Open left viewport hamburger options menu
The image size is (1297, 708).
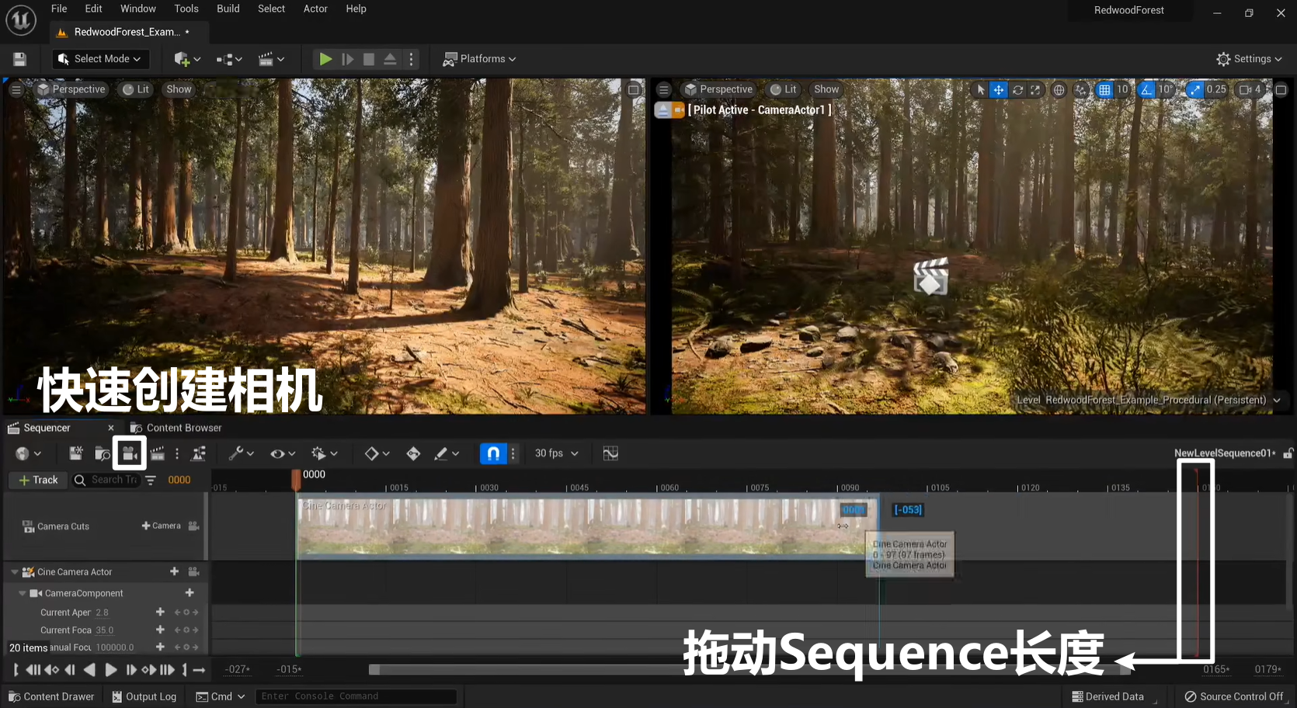[16, 89]
